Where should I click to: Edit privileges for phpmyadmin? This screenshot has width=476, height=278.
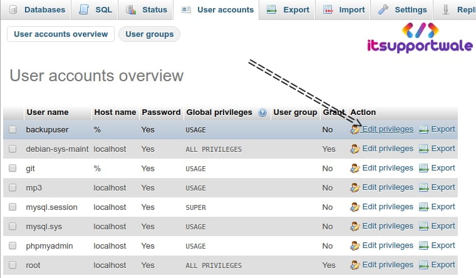[x=388, y=246]
